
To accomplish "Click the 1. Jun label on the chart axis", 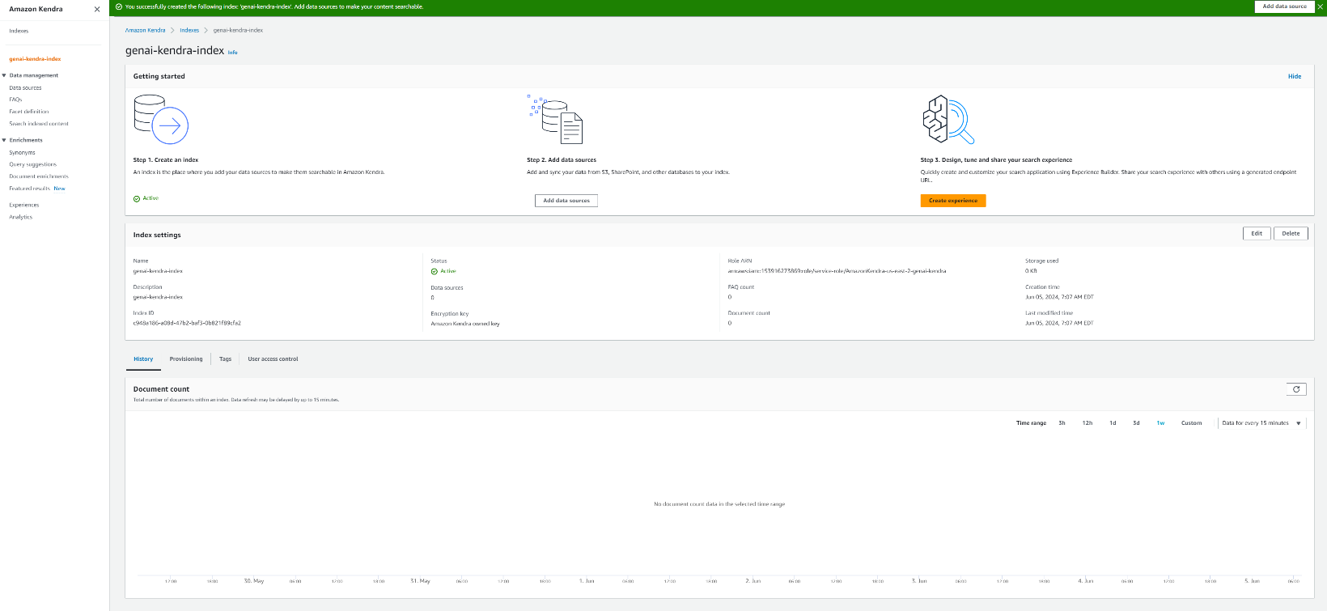I will tap(587, 581).
